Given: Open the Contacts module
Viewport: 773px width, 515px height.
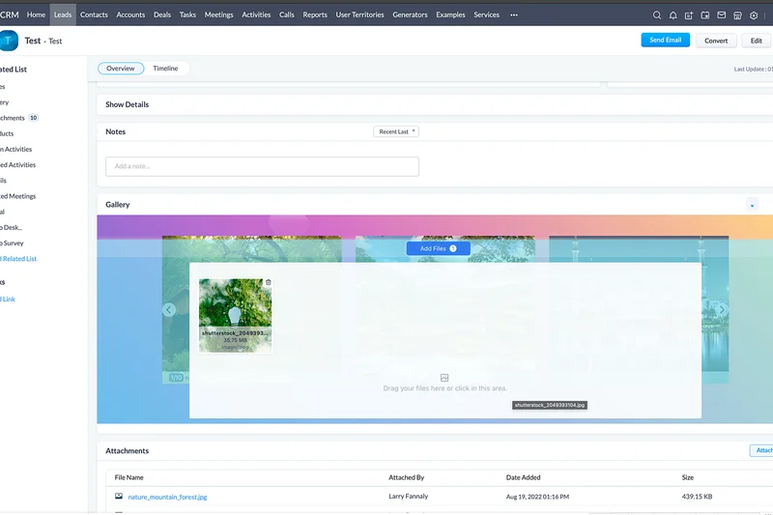Looking at the screenshot, I should (x=94, y=14).
